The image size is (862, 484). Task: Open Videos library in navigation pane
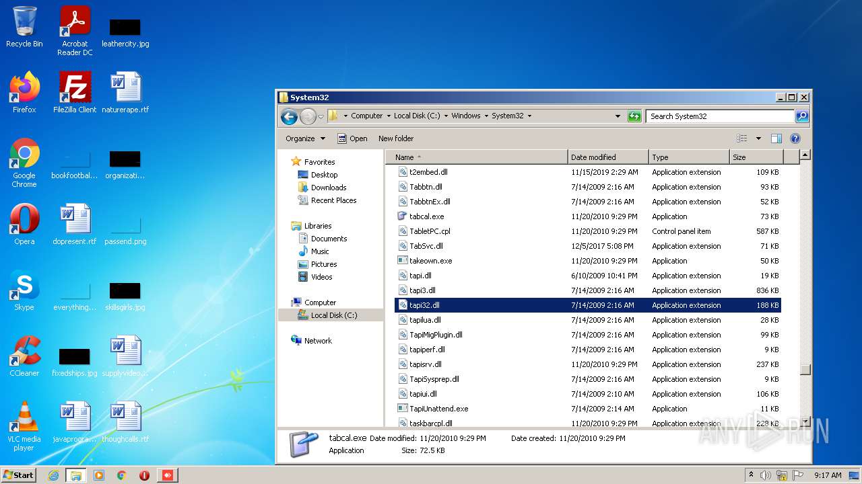315,277
